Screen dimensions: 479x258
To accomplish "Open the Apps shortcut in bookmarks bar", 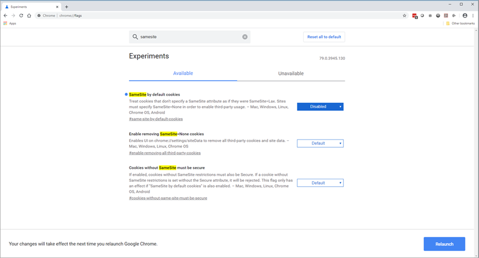I will coord(10,23).
